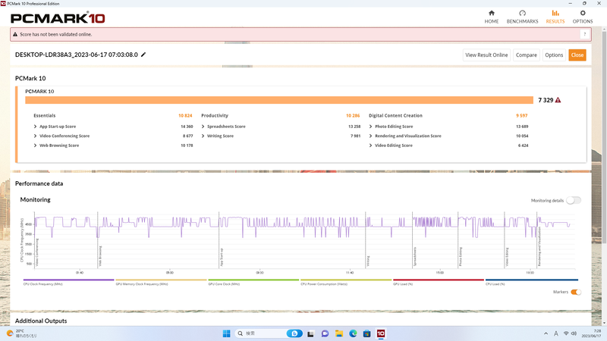Click the App Start-up marker in chart
Image resolution: width=607 pixels, height=341 pixels.
222,258
